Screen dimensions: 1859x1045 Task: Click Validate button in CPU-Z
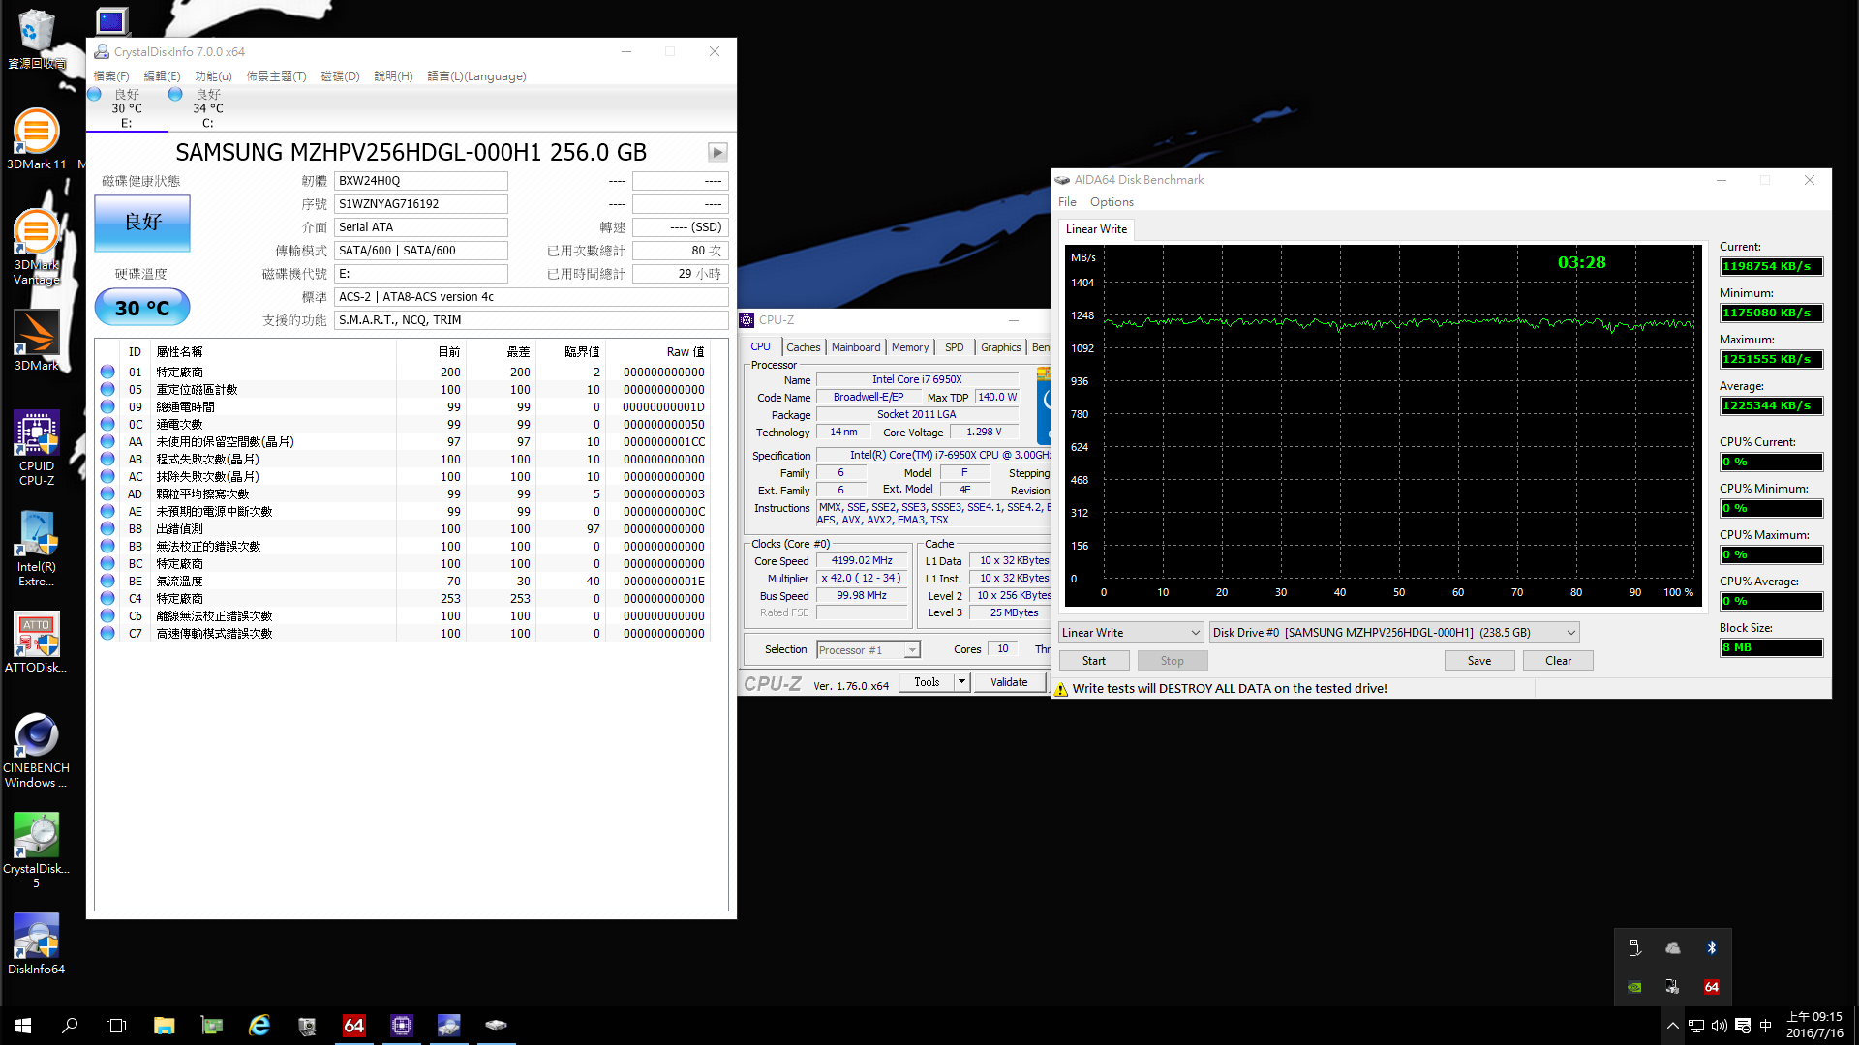click(x=1009, y=682)
